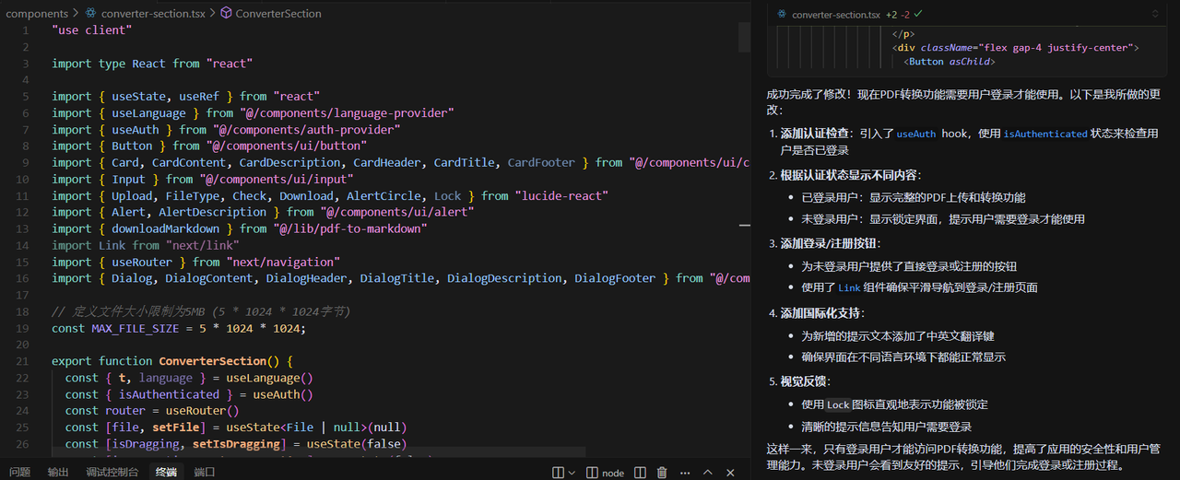Click the file size limit comment line
Screen dimensions: 1180x480
(201, 311)
